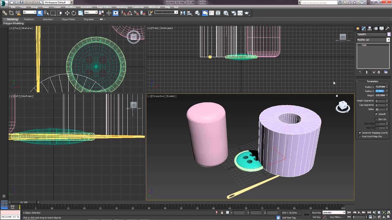The height and width of the screenshot is (220, 392).
Task: Activate the Select and Move tool
Action: tap(67, 13)
